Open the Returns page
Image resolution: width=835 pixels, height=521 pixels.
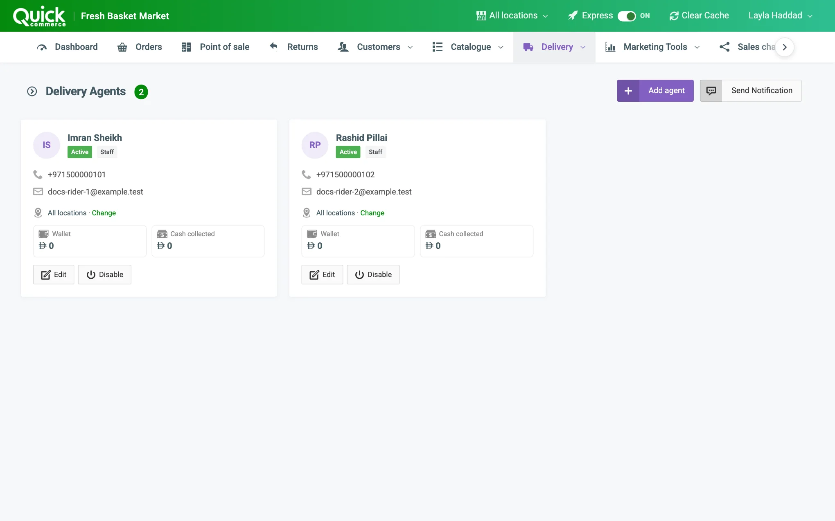(293, 47)
